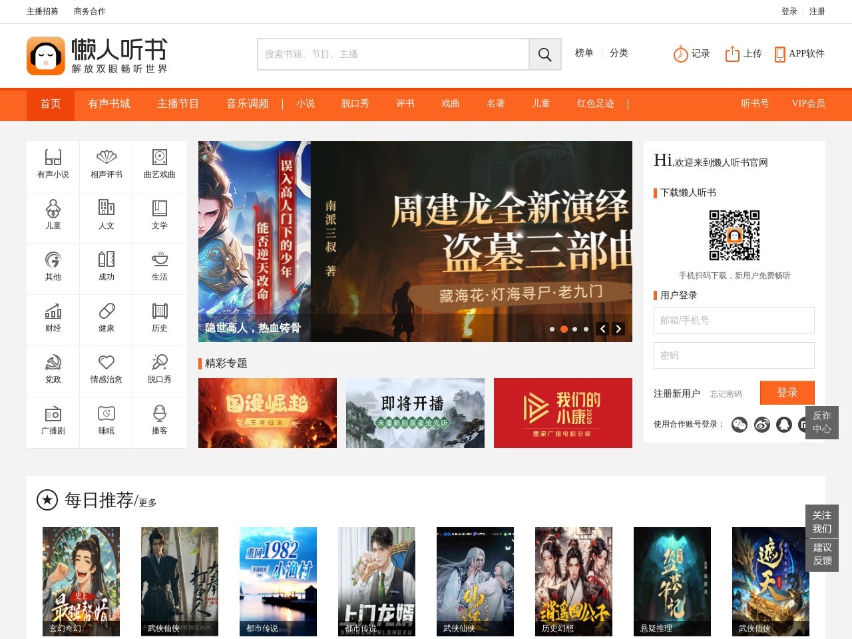
Task: Click the 关注我们 floating button
Action: coord(822,522)
